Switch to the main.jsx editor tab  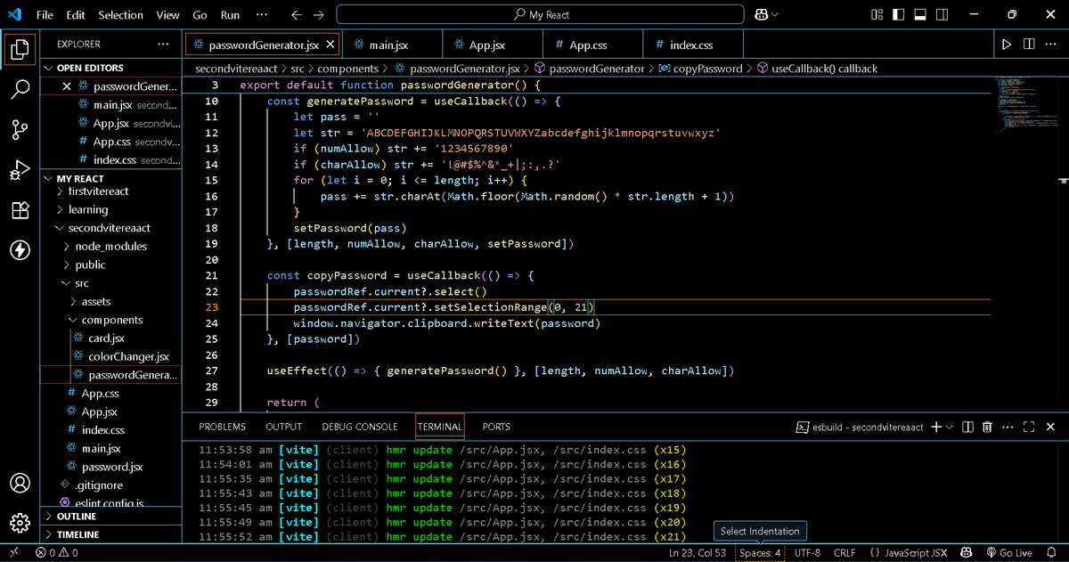coord(391,45)
